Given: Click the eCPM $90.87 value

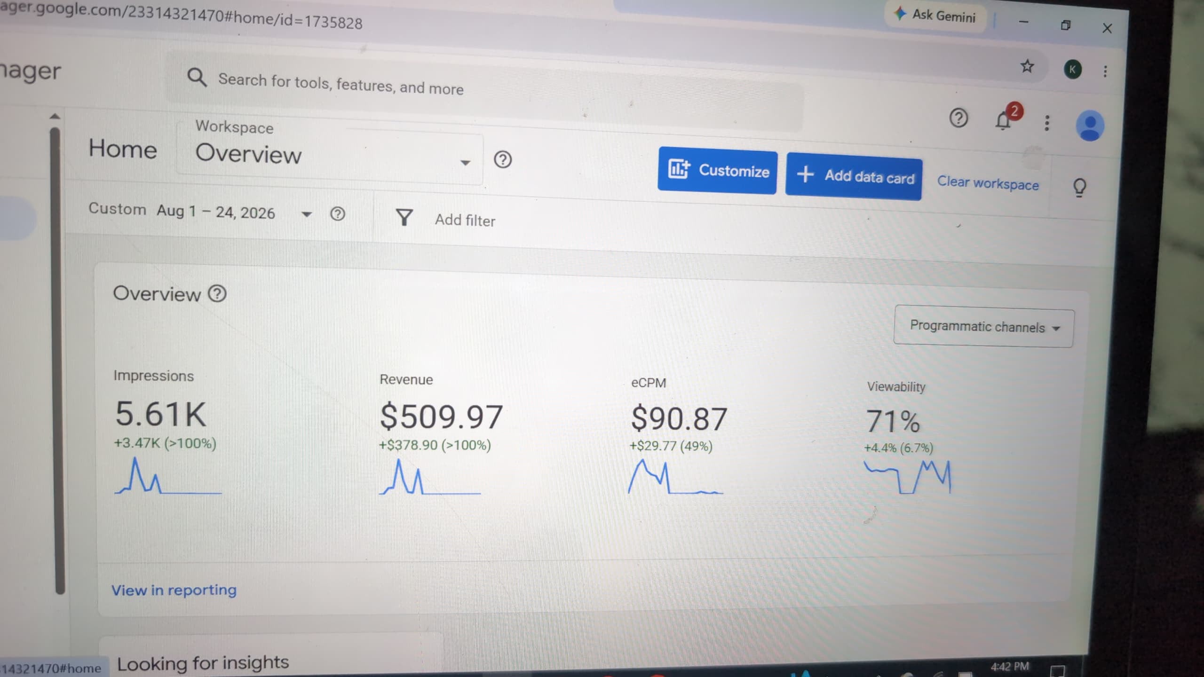Looking at the screenshot, I should [x=679, y=419].
